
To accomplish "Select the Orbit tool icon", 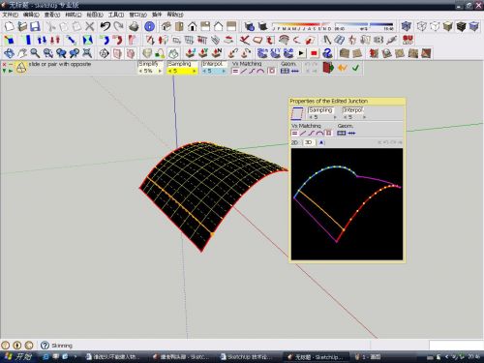I will click(9, 53).
